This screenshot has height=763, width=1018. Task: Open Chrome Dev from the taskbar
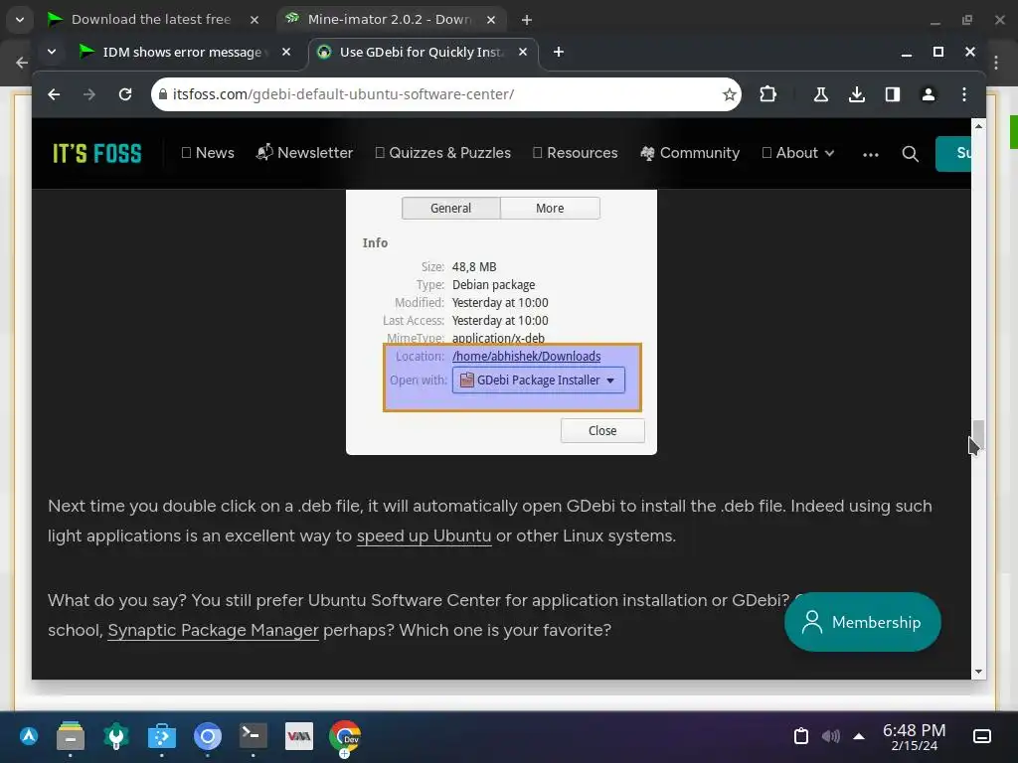(x=345, y=736)
